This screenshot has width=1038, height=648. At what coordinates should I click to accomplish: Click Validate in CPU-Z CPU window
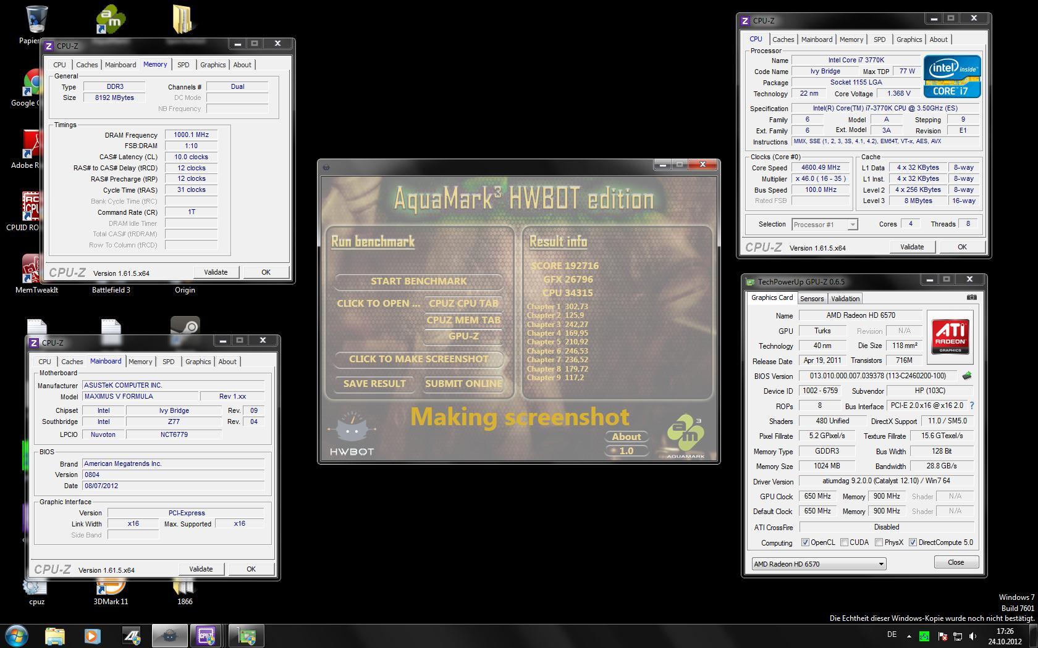pos(912,247)
